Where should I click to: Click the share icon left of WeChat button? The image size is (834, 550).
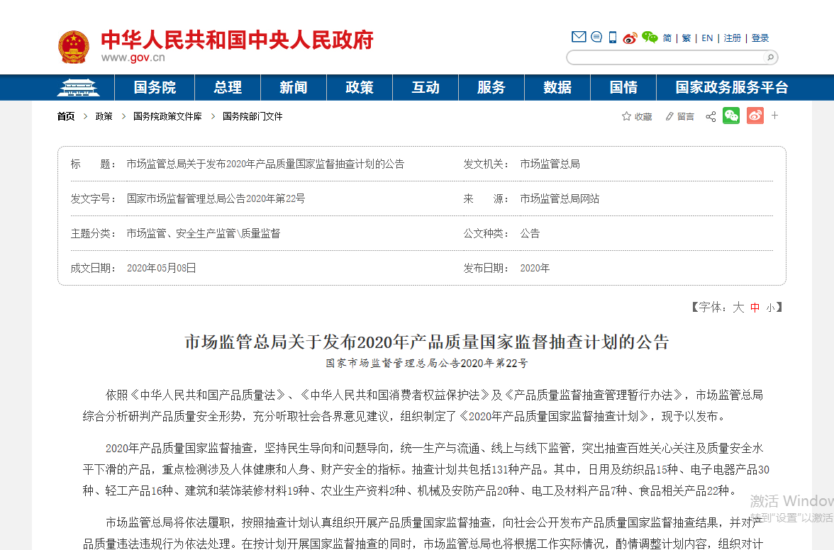click(711, 116)
